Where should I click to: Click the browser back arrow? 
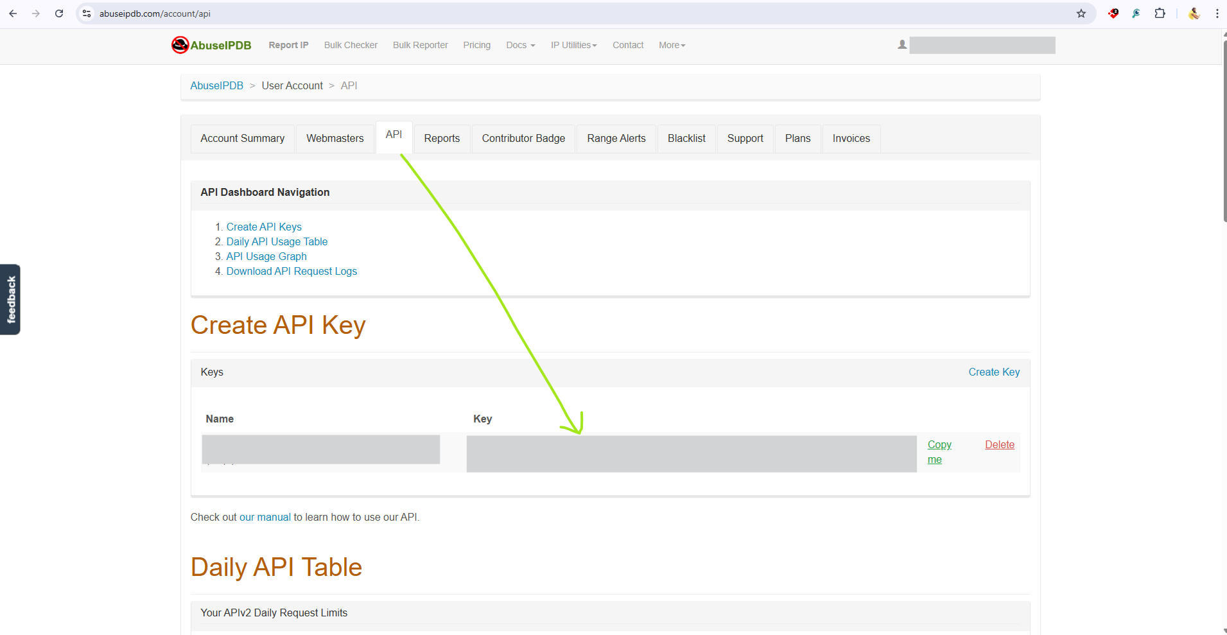(x=13, y=13)
